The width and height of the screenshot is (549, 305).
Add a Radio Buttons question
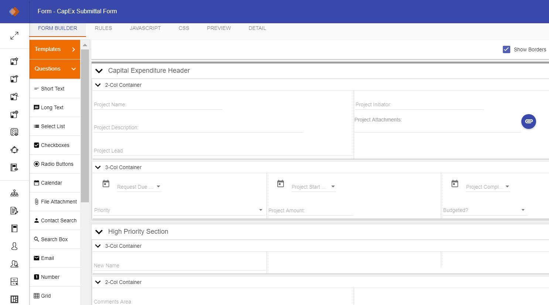(55, 164)
